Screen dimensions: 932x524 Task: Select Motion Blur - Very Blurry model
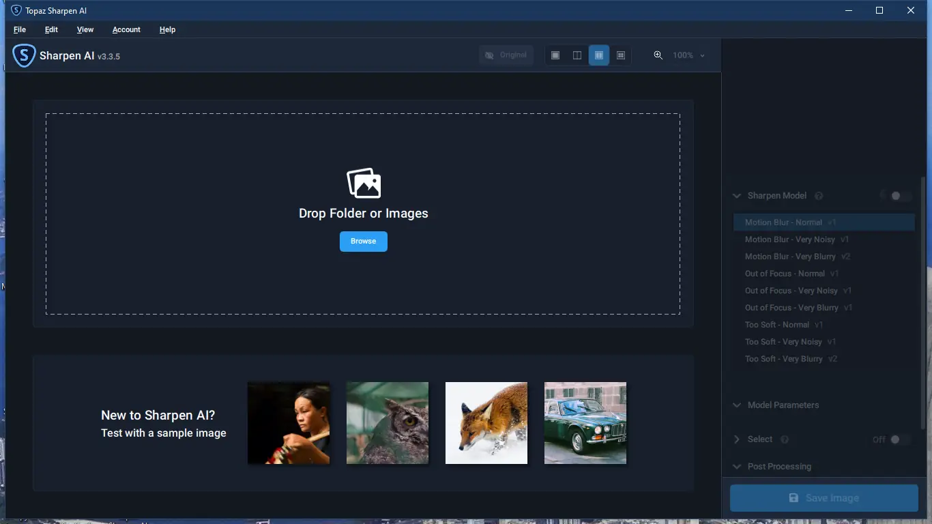(824, 257)
